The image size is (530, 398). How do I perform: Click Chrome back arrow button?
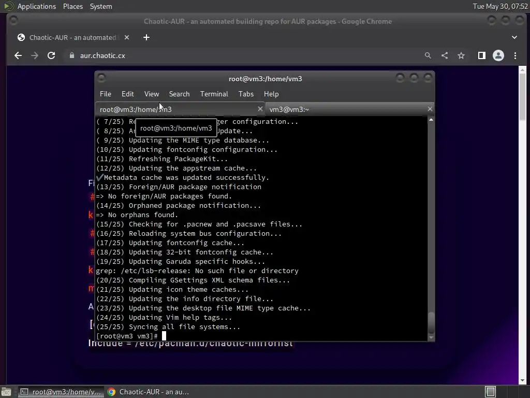point(18,55)
